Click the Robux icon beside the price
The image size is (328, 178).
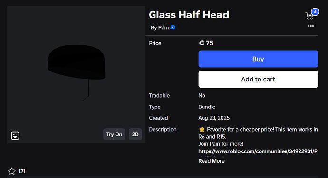point(202,43)
